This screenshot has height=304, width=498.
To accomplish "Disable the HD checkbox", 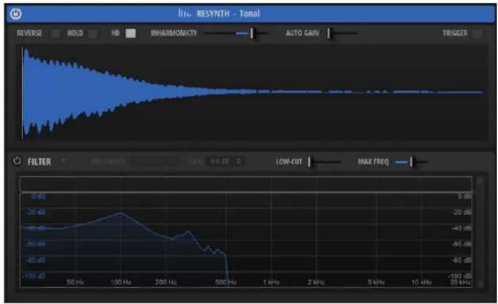I will point(131,33).
